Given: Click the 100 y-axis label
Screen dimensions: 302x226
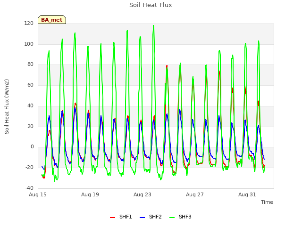Looking at the screenshot, I should click(29, 44).
